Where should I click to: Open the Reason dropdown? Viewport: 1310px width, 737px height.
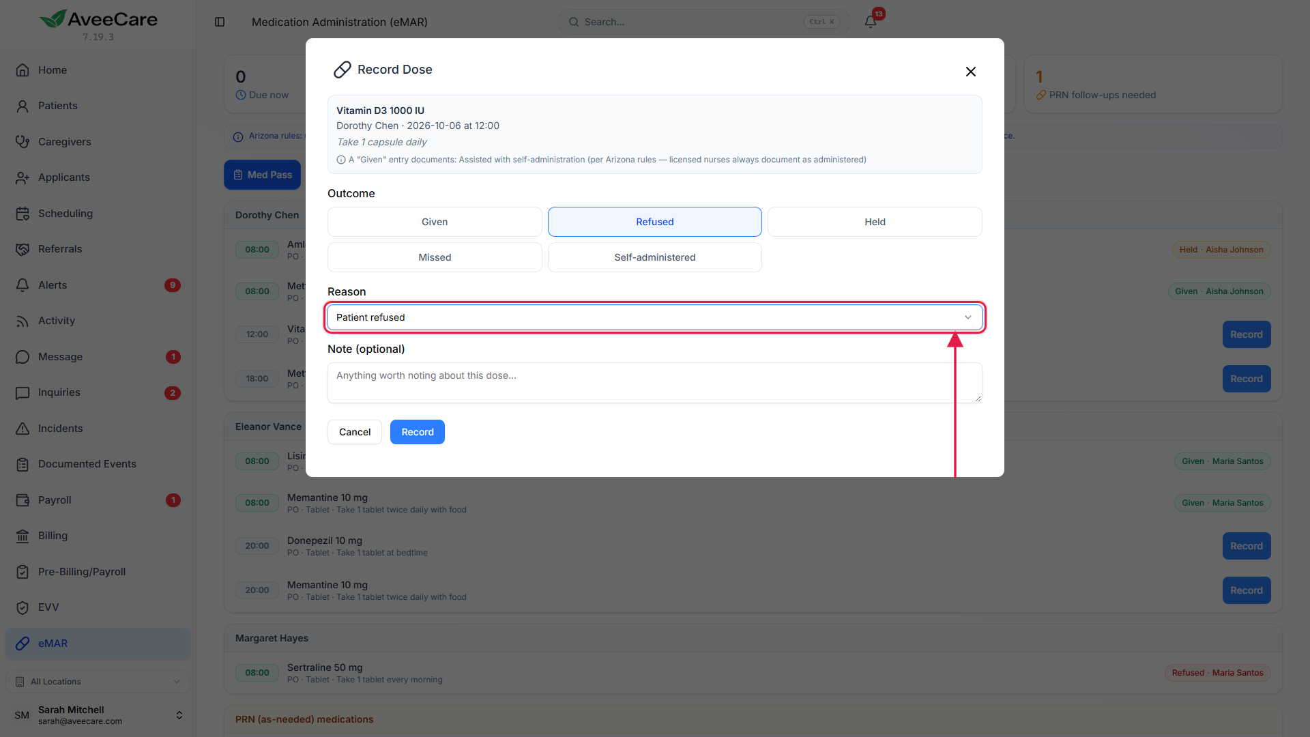(x=654, y=317)
